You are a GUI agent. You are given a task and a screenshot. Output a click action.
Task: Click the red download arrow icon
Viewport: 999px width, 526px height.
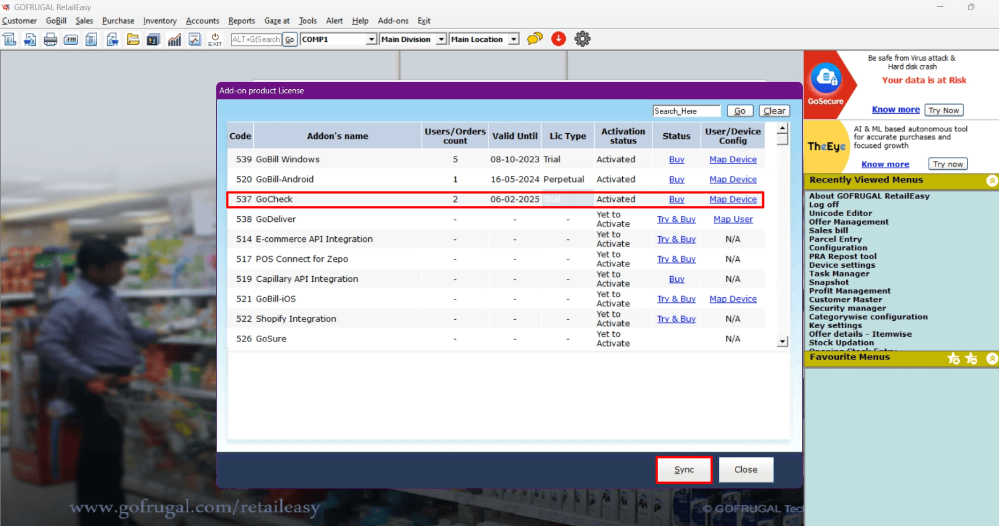pos(558,39)
